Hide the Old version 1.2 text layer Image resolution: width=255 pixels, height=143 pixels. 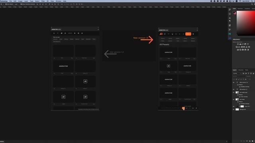point(234,89)
